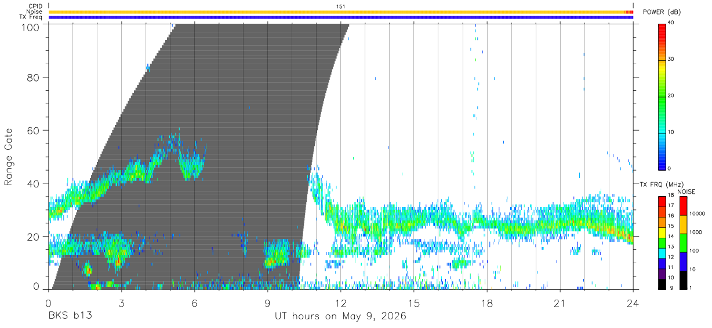Click the green swatch in the NOISE legend

[683, 242]
